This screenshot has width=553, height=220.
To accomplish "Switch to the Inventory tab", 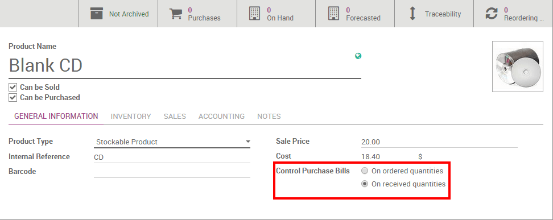I will pyautogui.click(x=131, y=117).
